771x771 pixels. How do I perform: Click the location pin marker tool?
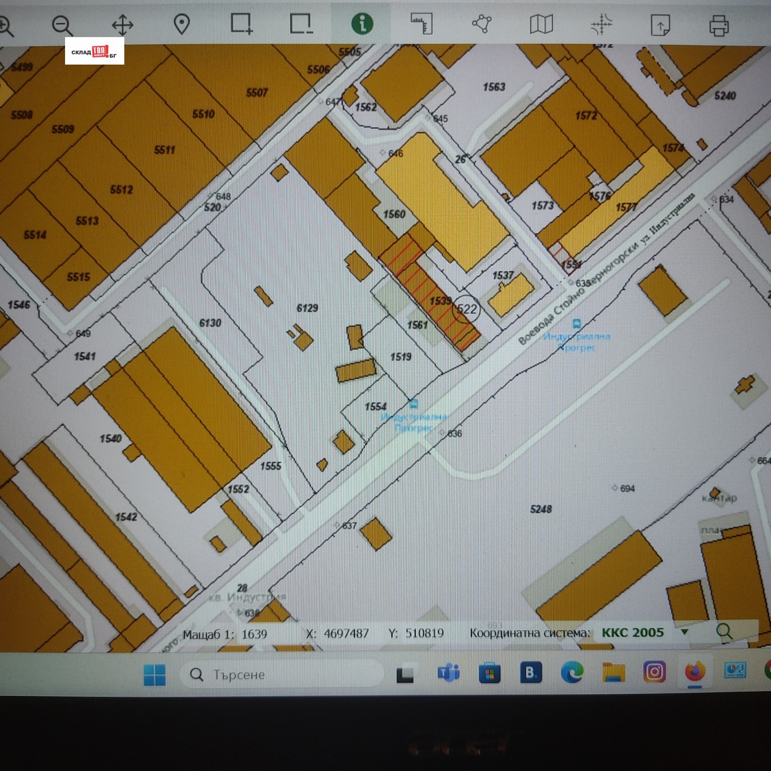182,25
